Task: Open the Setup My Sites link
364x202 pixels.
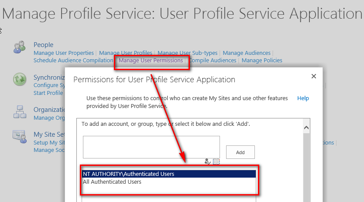Action: 49,142
